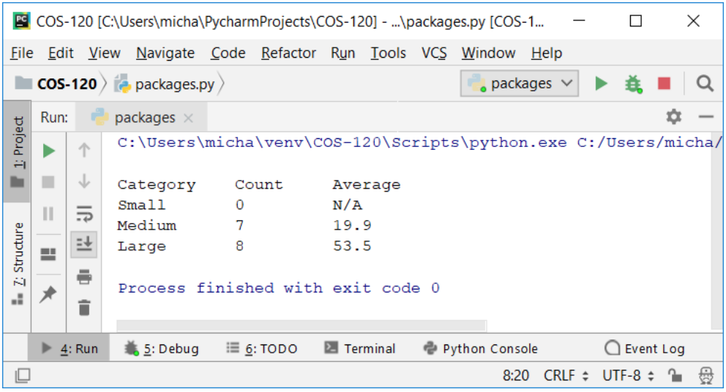Toggle tool window bars icon in status bar

click(x=22, y=375)
